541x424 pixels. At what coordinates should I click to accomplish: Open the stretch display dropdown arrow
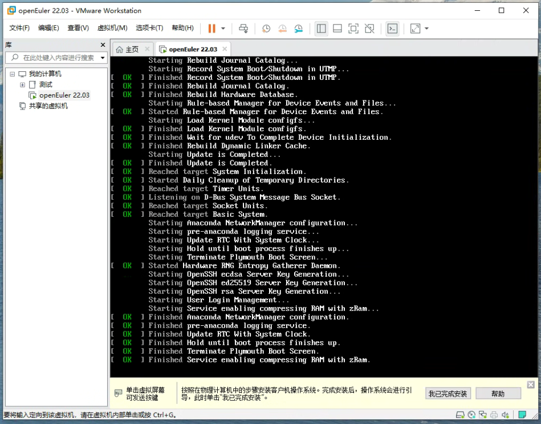[426, 29]
